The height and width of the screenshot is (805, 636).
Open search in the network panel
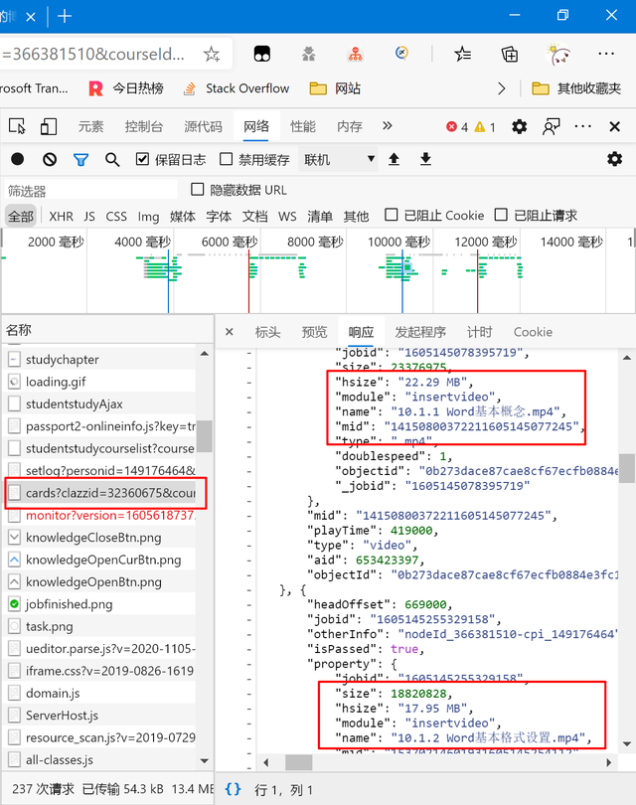coord(112,159)
